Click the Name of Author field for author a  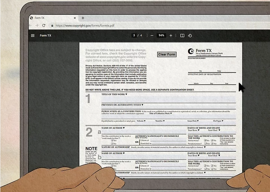coord(144,132)
